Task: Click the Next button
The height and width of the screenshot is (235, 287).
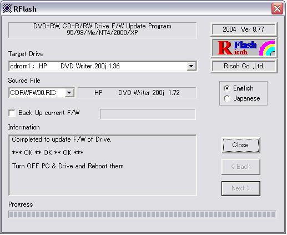Action: pos(240,188)
